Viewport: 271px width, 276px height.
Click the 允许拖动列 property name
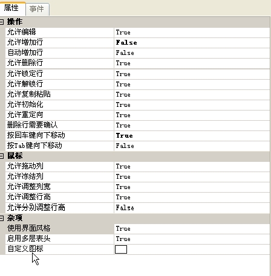point(25,166)
